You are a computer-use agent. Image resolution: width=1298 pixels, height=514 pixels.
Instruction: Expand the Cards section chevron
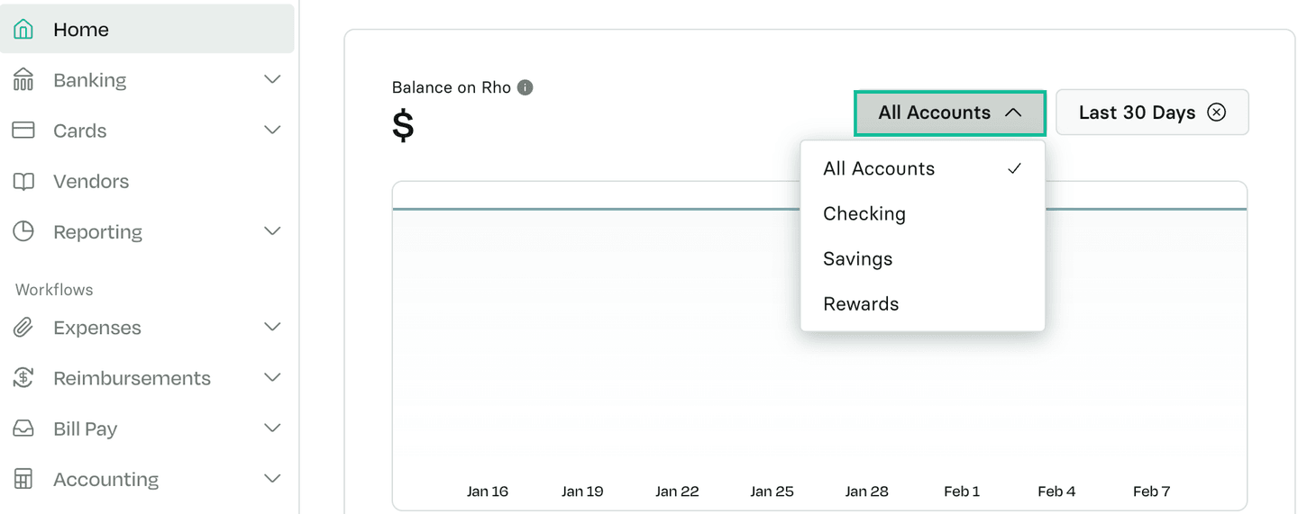[x=272, y=131]
